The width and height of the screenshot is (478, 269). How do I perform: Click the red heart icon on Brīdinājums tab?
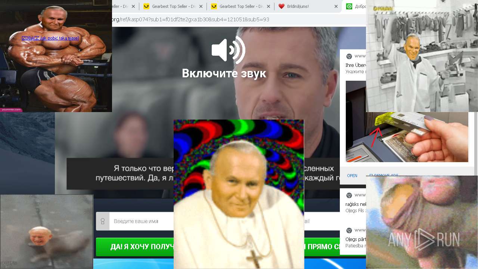click(282, 6)
